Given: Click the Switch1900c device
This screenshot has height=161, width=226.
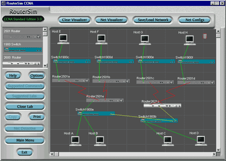Looking at the screenshot, I should (72, 61).
